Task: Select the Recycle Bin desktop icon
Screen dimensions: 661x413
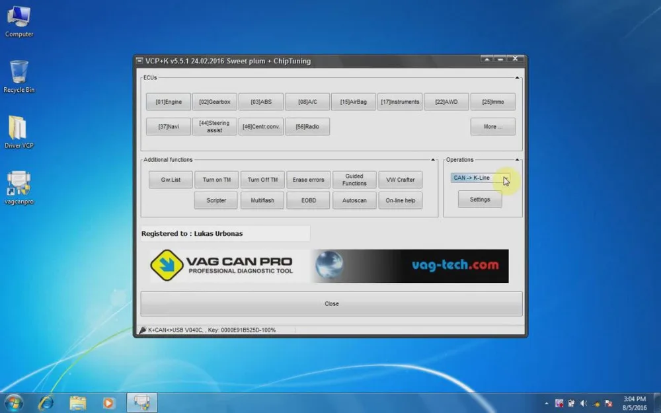Action: [19, 77]
